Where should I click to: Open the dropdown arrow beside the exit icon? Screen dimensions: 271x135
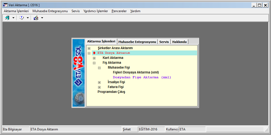pyautogui.click(x=13, y=18)
